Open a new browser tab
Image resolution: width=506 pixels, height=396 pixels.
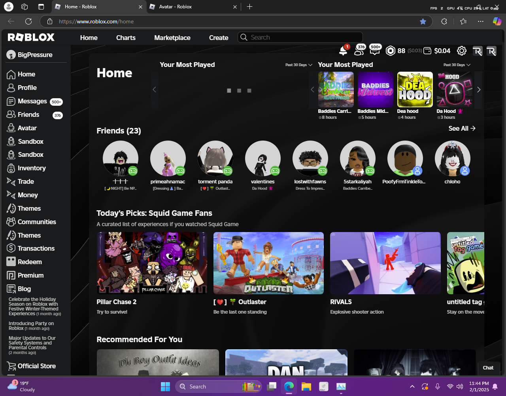249,7
